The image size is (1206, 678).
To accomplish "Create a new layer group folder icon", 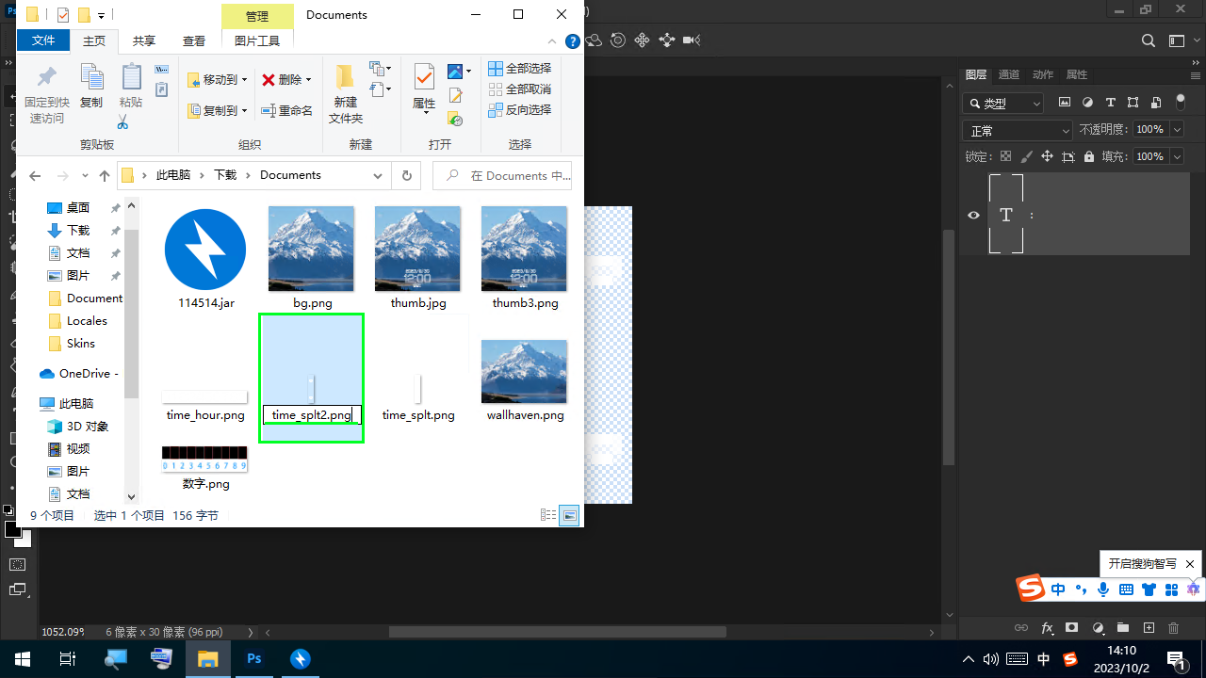I will 1123,628.
